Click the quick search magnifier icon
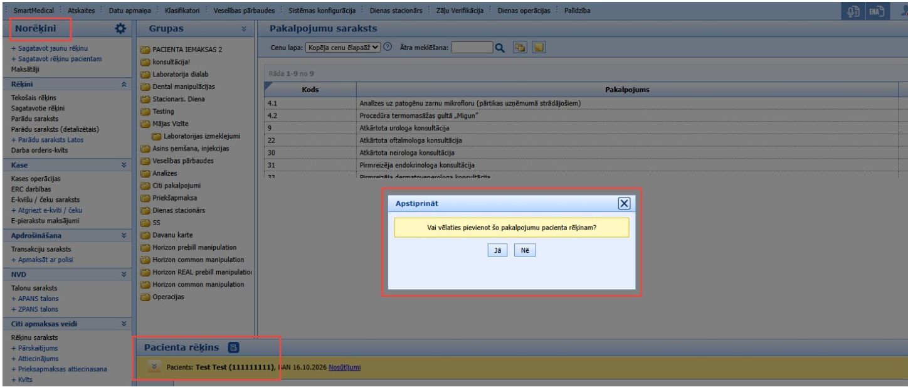Viewport: 908px width, 387px height. pos(500,47)
